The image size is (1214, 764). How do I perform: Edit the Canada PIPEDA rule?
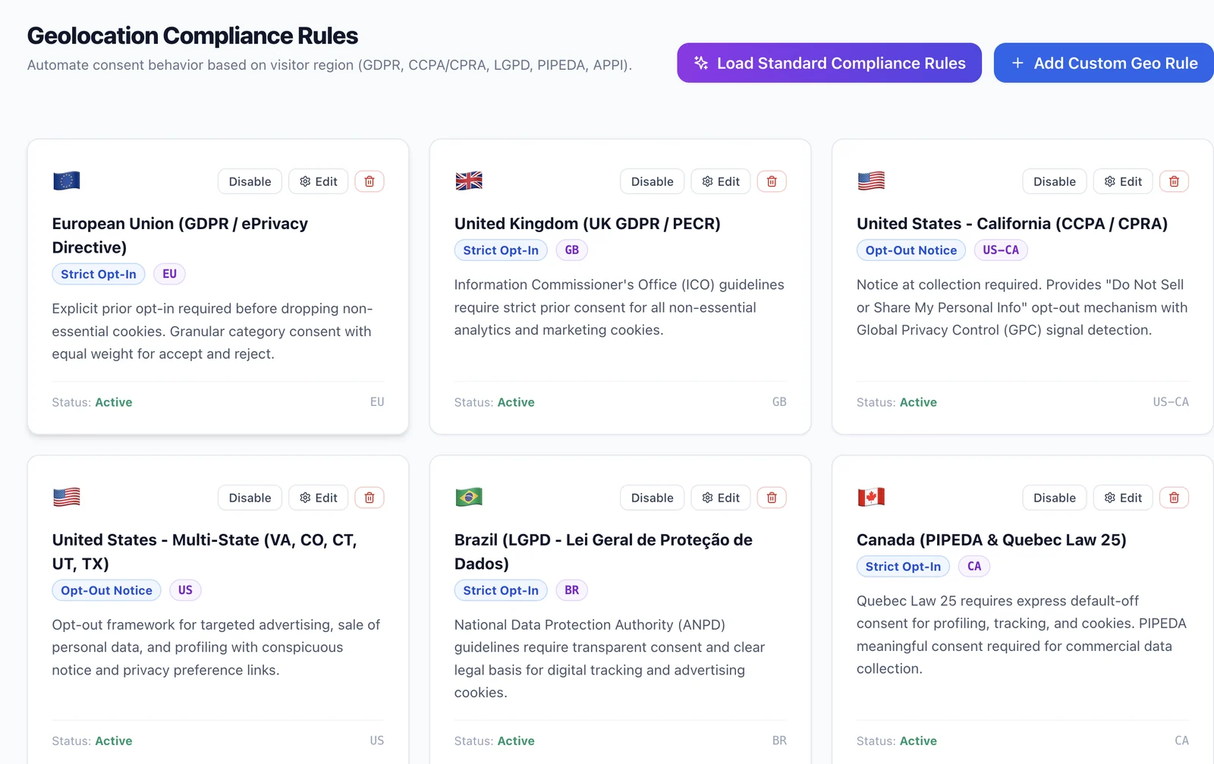pos(1123,498)
